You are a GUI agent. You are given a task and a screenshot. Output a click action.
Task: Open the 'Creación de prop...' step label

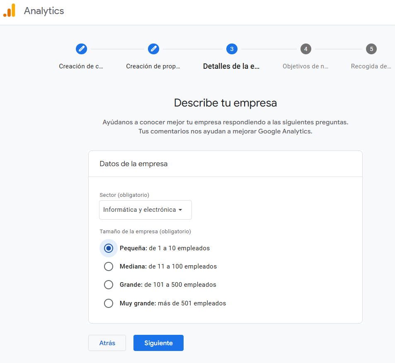click(153, 66)
